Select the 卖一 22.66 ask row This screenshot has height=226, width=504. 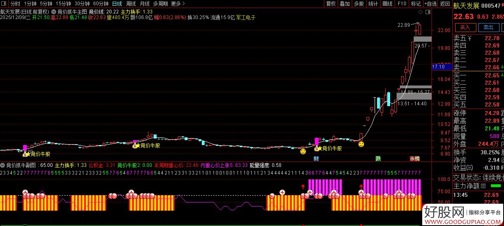(478, 67)
